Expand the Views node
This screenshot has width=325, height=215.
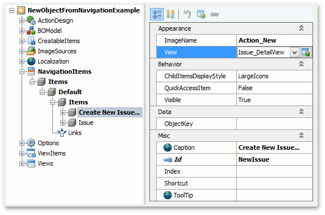click(22, 163)
